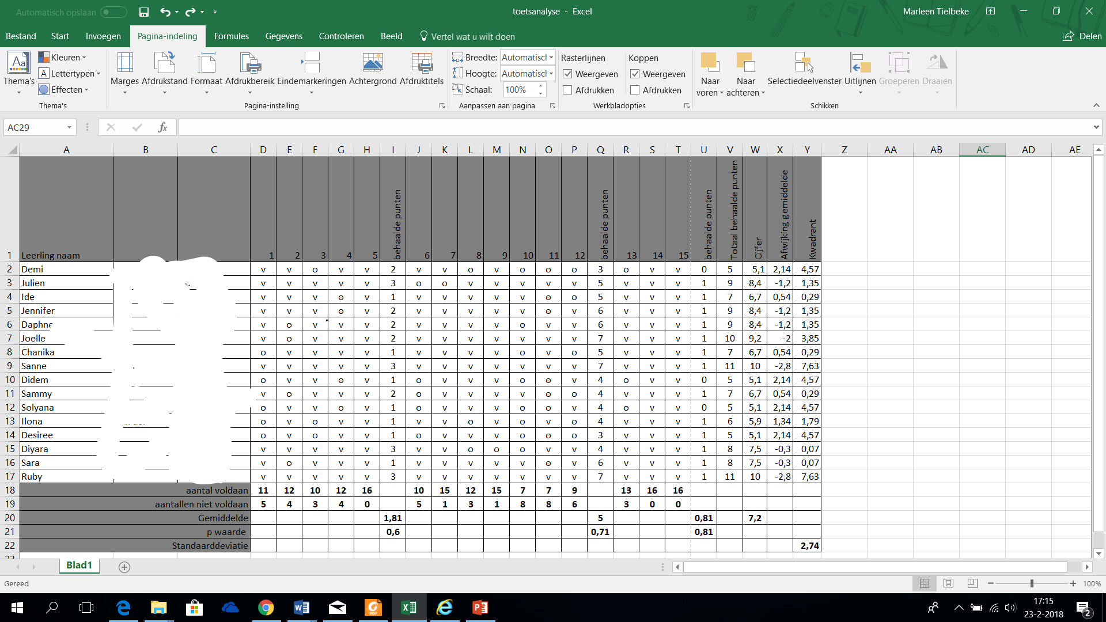Toggle the Automatisch opslaan switch
Viewport: 1106px width, 622px height.
113,12
